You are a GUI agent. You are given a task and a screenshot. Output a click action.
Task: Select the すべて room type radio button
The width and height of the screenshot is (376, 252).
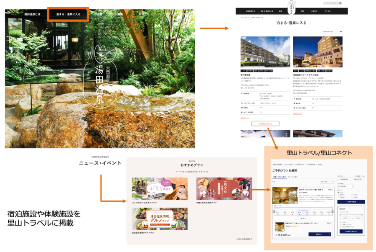338,193
